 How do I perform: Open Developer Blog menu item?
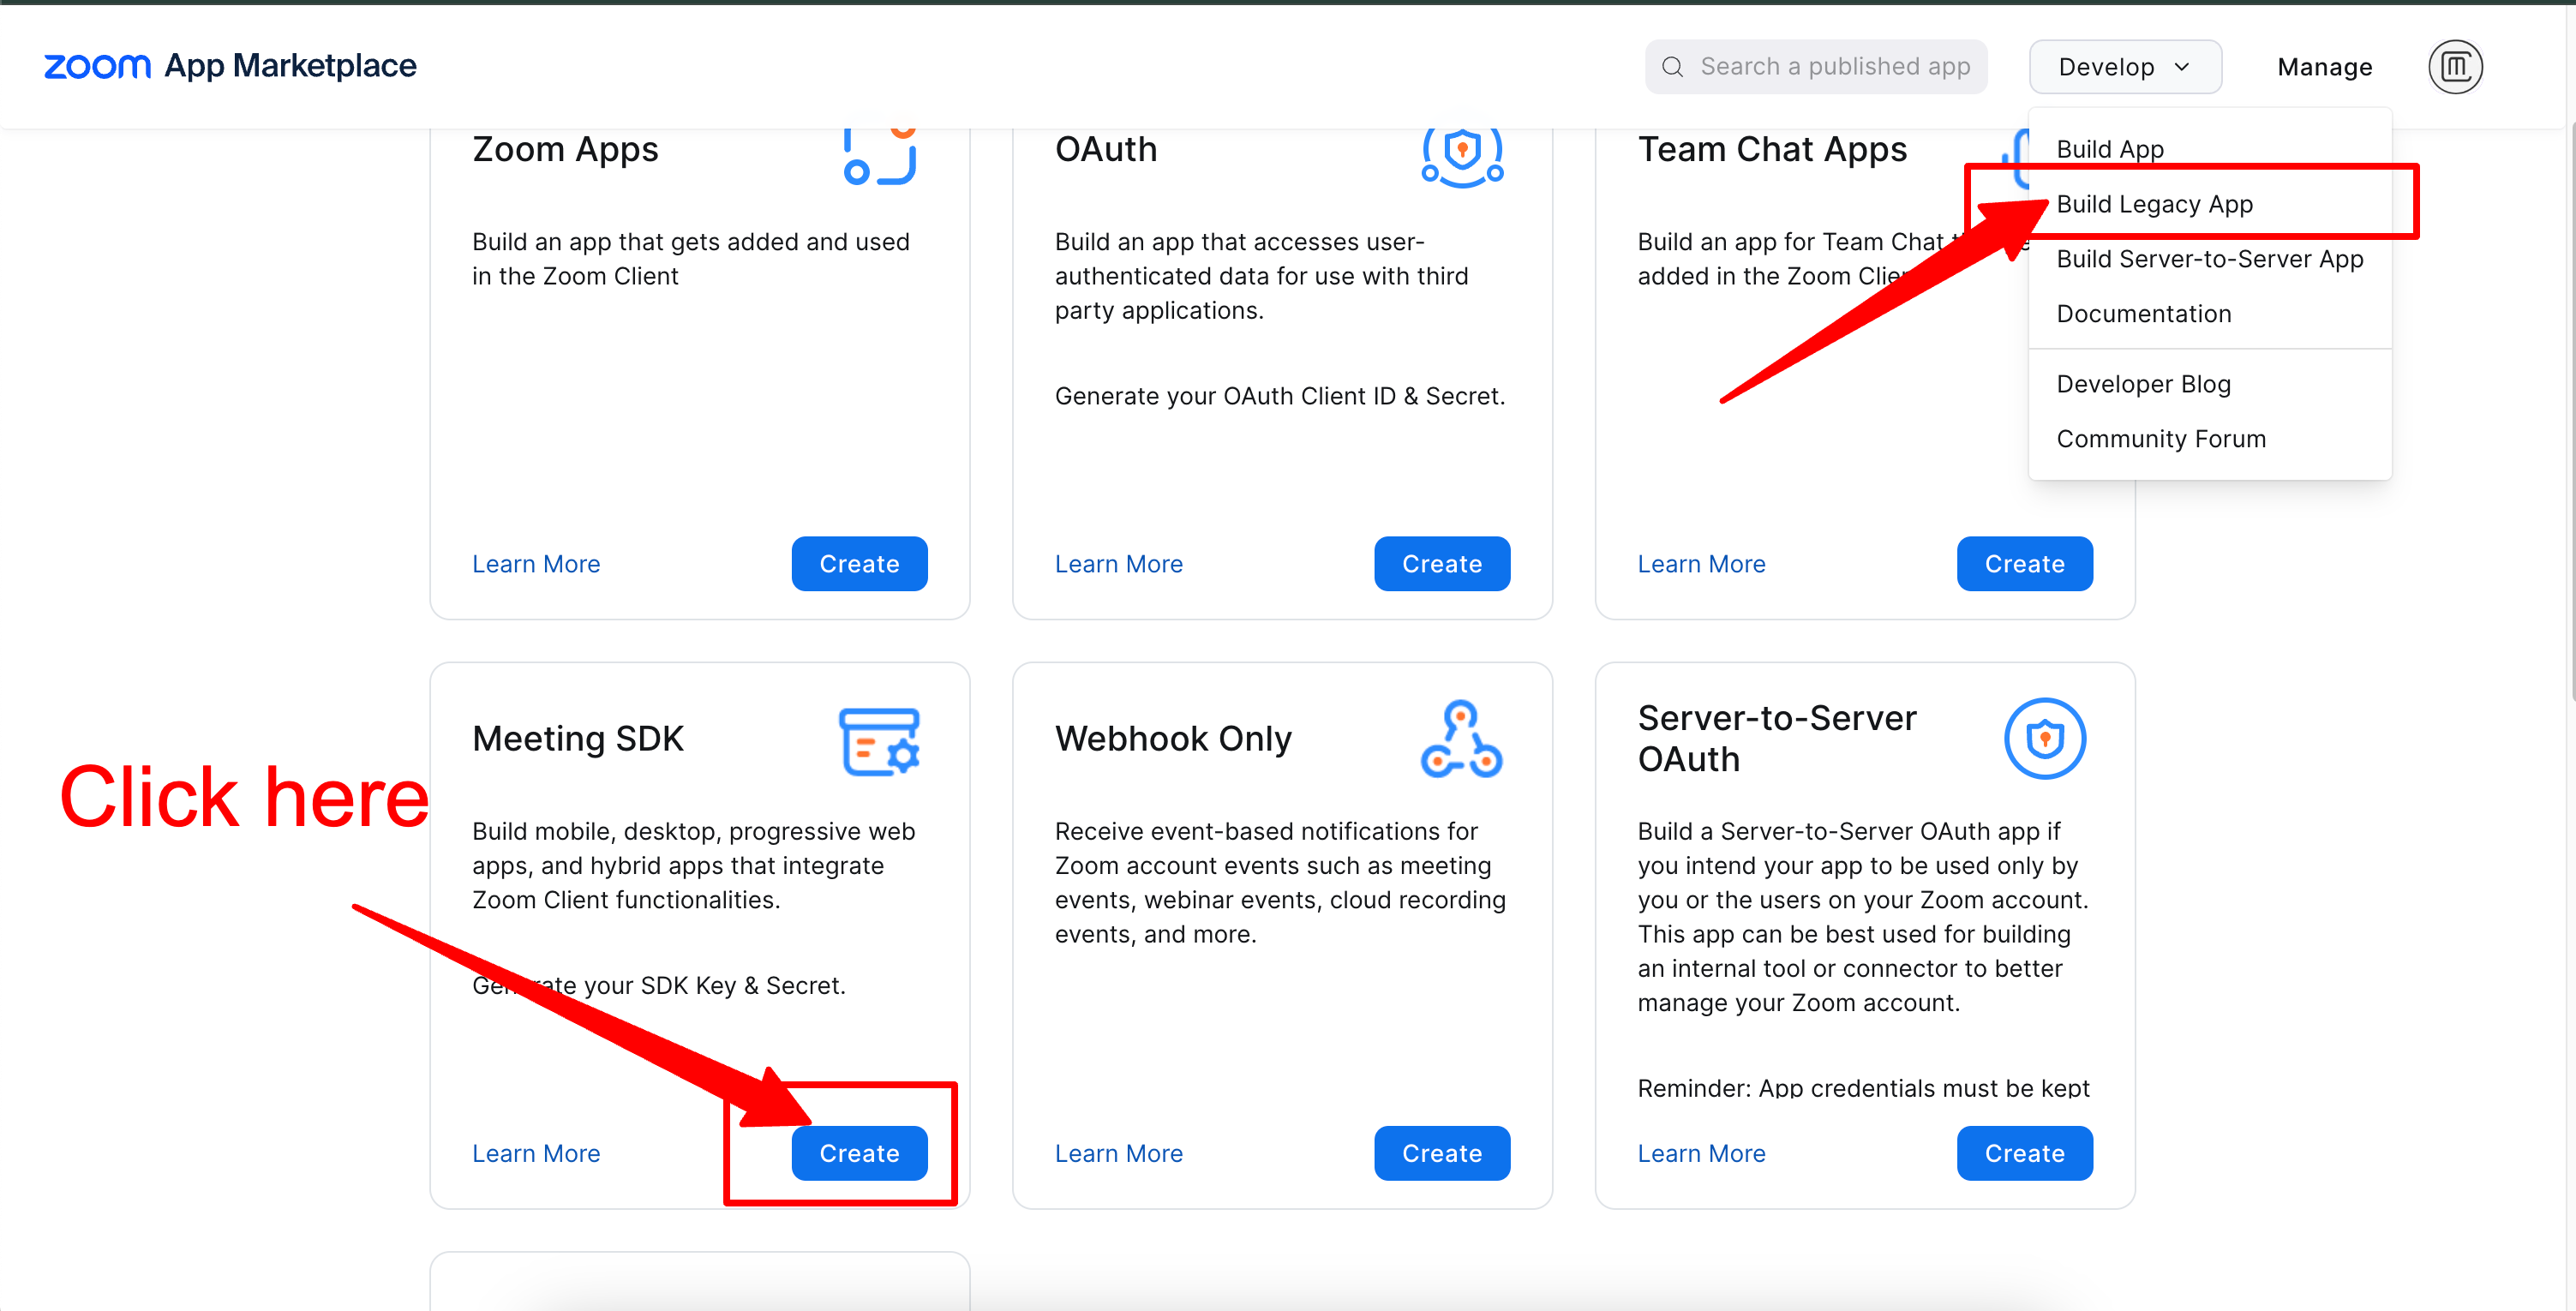[2209, 384]
